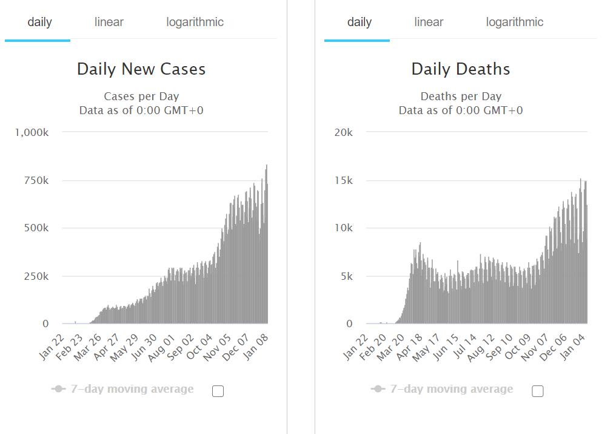The width and height of the screenshot is (602, 434).
Task: Select the daily tab for Daily New Cases
Action: 39,22
